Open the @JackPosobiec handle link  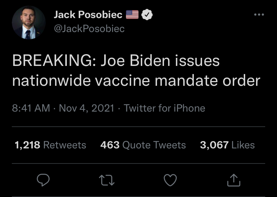pos(89,28)
